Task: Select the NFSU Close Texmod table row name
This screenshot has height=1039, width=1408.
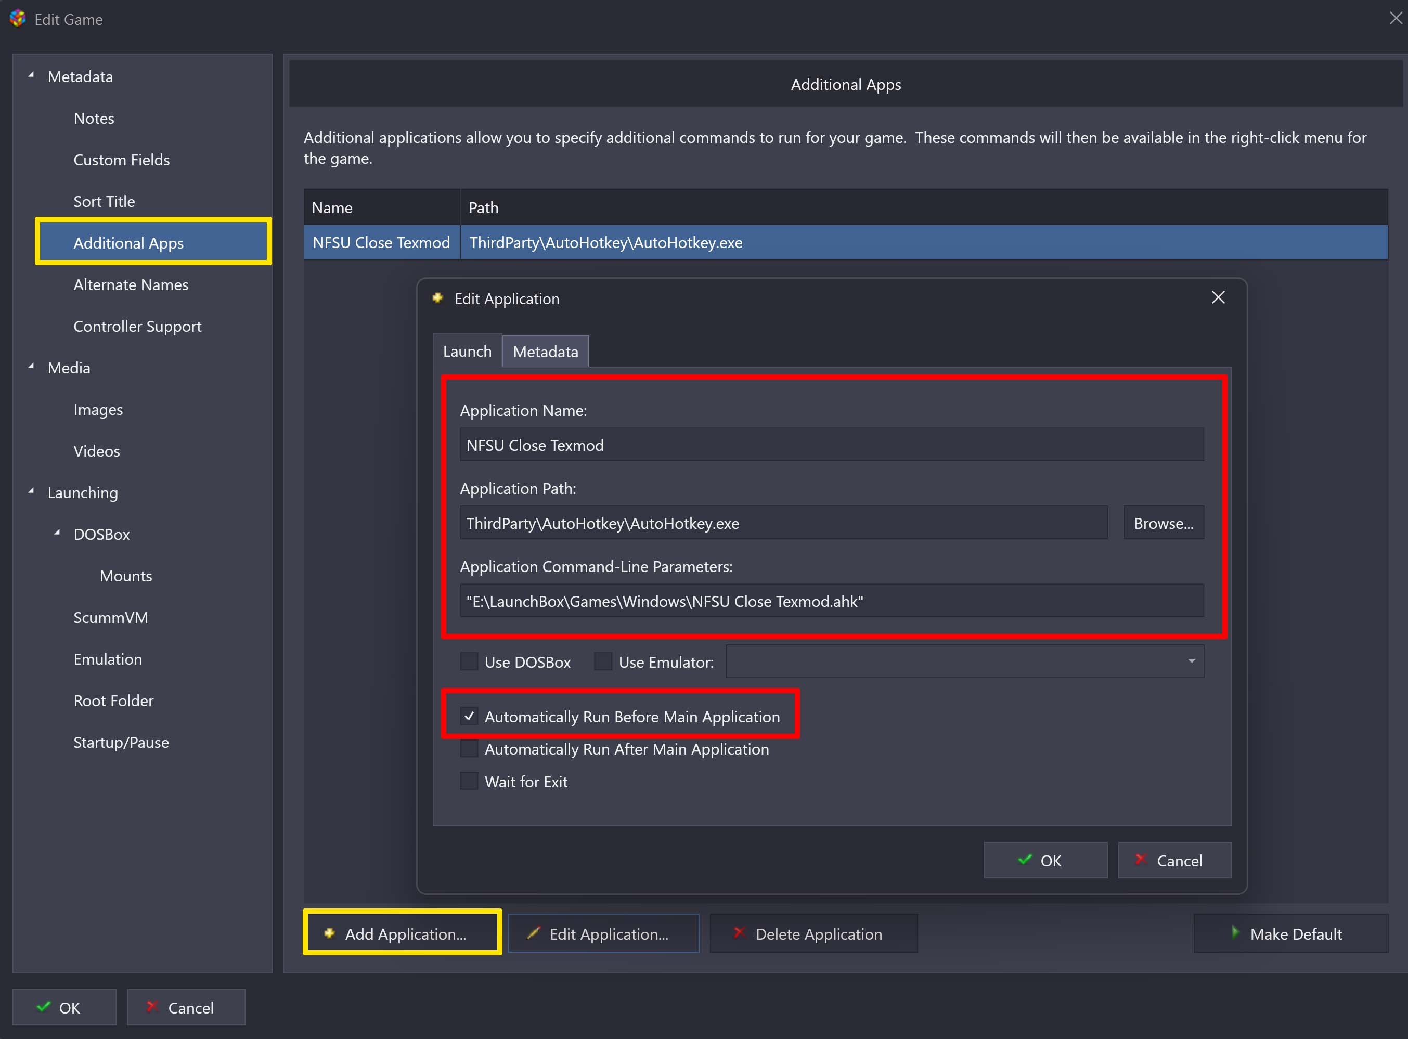Action: coord(381,242)
